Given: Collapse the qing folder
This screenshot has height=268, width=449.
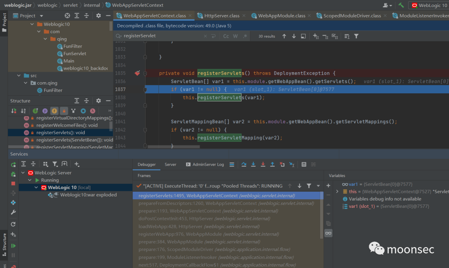Looking at the screenshot, I should click(46, 39).
